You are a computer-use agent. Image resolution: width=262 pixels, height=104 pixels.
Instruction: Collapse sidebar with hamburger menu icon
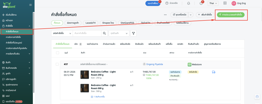[31, 5]
